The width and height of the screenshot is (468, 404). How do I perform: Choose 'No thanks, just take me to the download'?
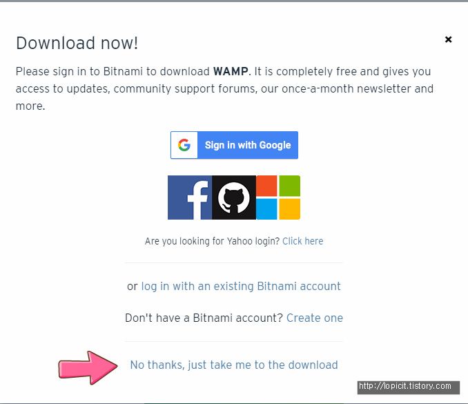[234, 365]
